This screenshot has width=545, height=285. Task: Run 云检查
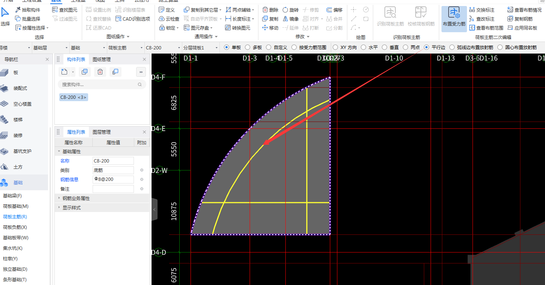point(169,19)
